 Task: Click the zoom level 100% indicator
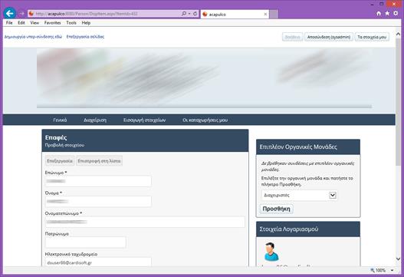[x=378, y=270]
